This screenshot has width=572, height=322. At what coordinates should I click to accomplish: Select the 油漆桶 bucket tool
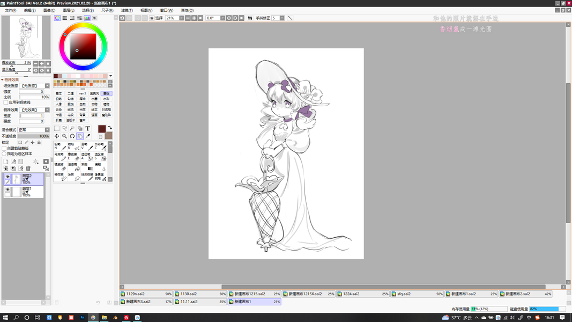coord(74,167)
